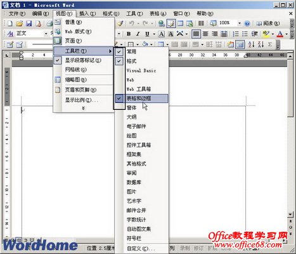Click the blue Help question mark icon
This screenshot has width=296, height=254.
click(x=247, y=23)
